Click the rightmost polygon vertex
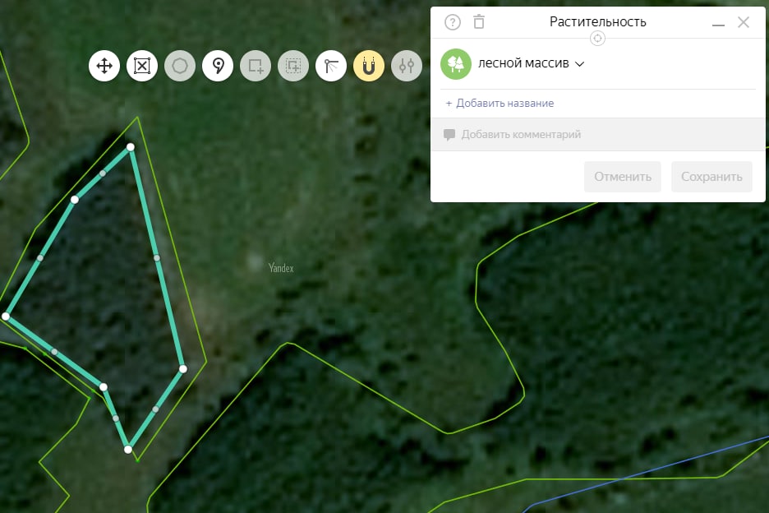The image size is (769, 513). point(183,368)
